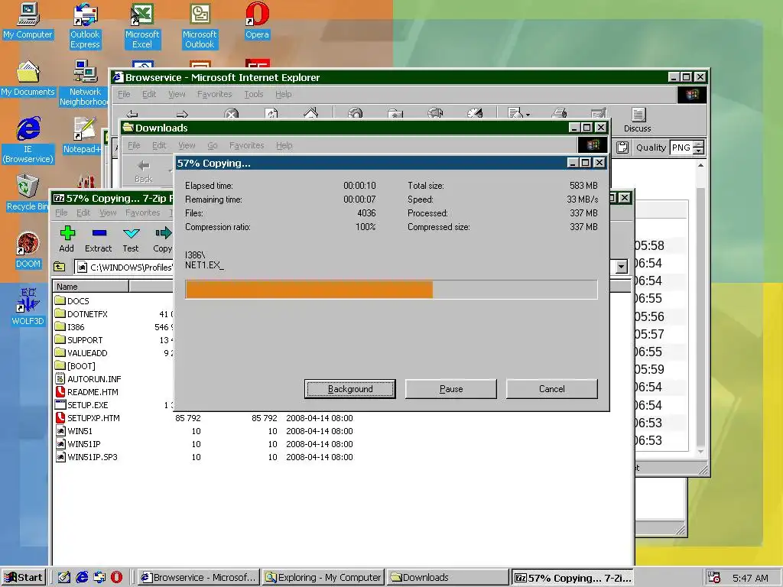Click the Test checkmark icon in 7-Zip
783x587 pixels.
(132, 233)
